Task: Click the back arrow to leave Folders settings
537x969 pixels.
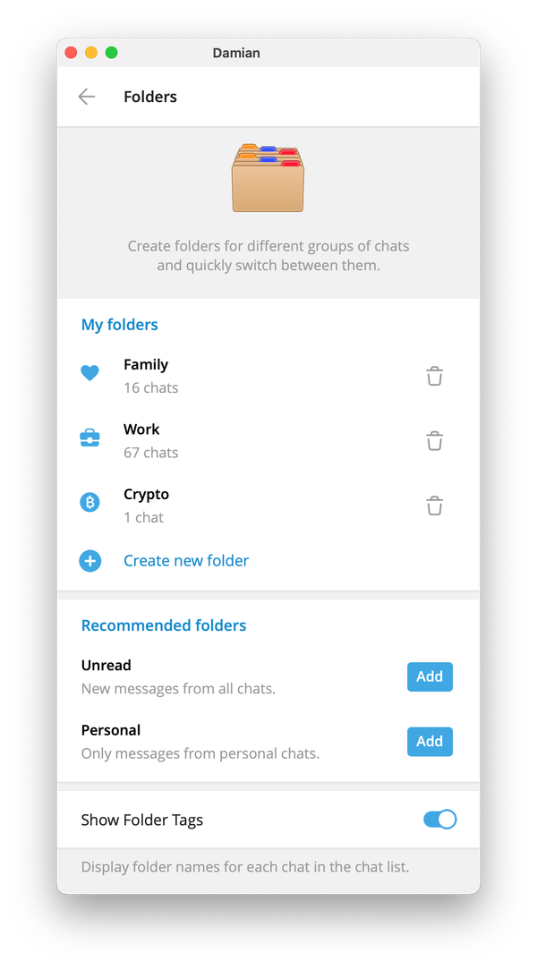Action: [x=86, y=96]
